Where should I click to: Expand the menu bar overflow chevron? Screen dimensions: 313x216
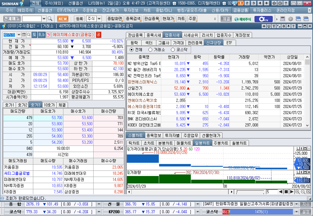[x=309, y=10]
